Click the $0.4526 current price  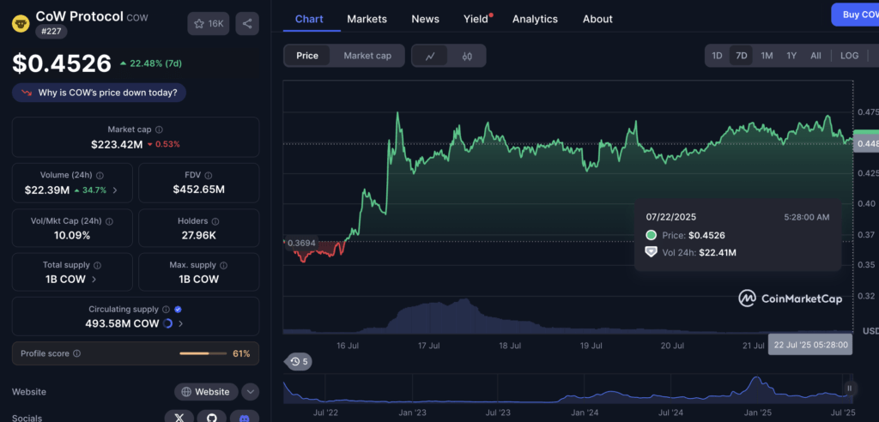click(x=62, y=63)
